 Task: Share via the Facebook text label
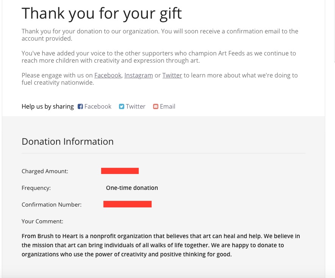[x=98, y=107]
